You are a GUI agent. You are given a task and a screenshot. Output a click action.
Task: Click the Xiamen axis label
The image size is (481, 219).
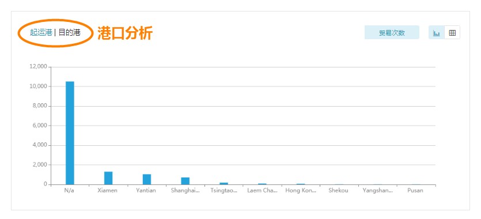point(107,191)
